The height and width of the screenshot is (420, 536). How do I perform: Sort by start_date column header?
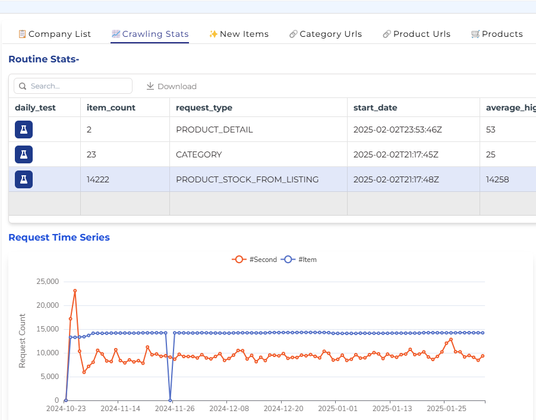pos(375,108)
